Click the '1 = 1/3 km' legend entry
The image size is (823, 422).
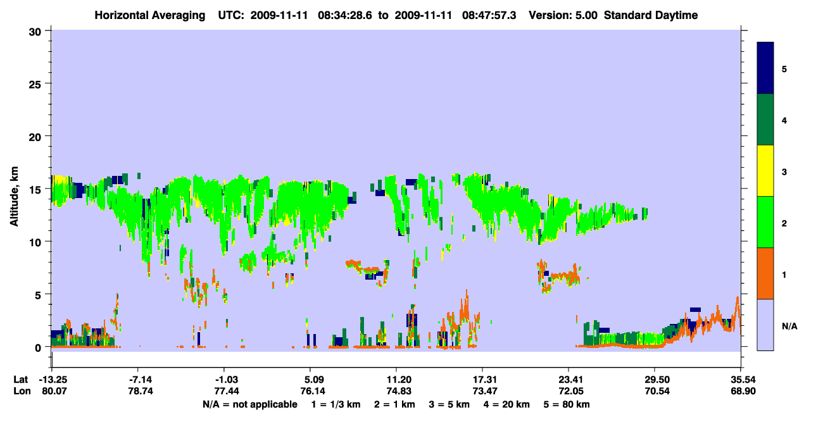[x=336, y=404]
